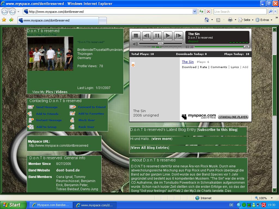This screenshot has height=209, width=279.
Task: Click the RSS feeds icon
Action: 218,20
